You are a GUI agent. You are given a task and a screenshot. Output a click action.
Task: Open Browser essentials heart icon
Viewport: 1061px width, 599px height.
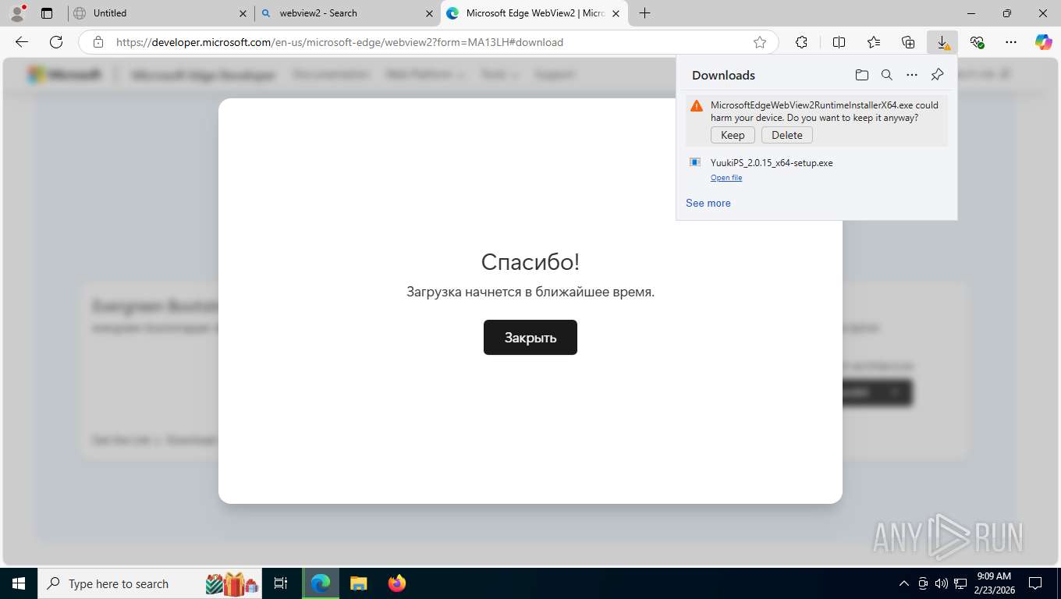point(977,42)
